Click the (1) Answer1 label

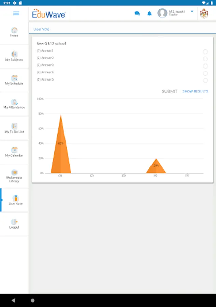tap(45, 51)
